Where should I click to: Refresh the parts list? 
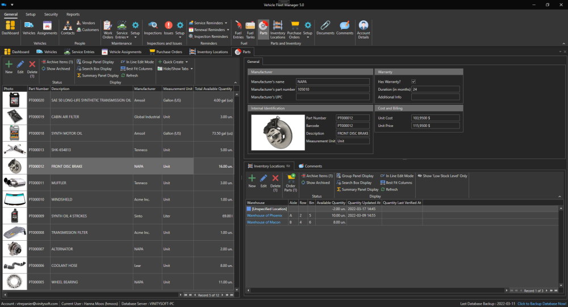coord(130,75)
